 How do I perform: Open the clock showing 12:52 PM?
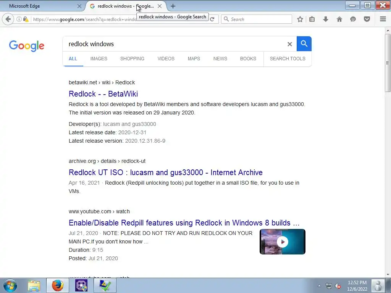coord(357,286)
